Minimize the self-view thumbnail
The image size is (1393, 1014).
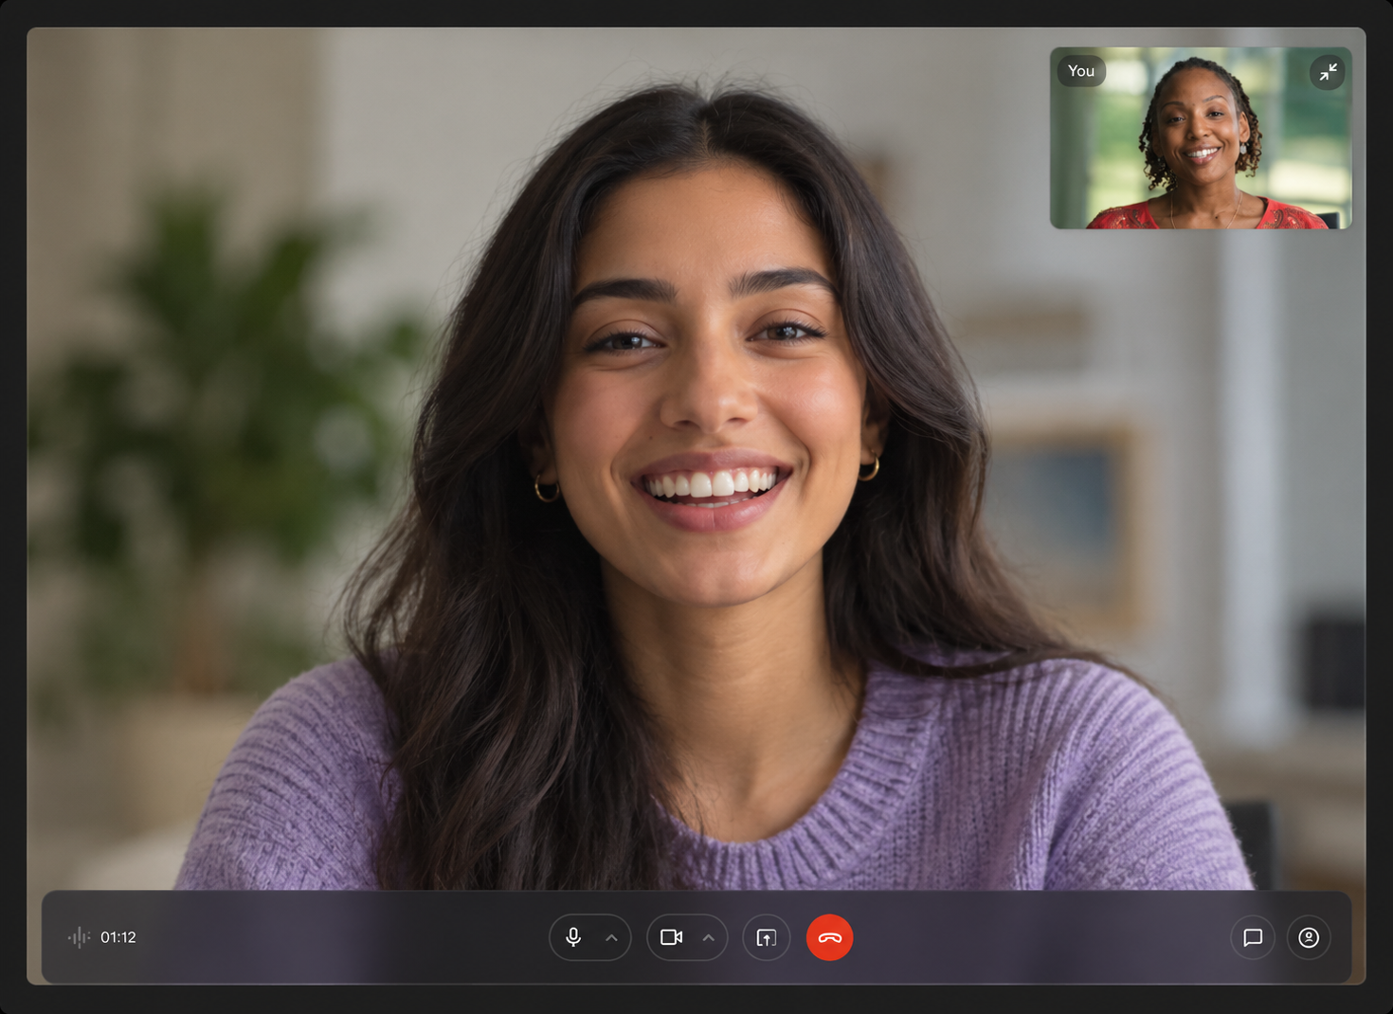[x=1328, y=72]
